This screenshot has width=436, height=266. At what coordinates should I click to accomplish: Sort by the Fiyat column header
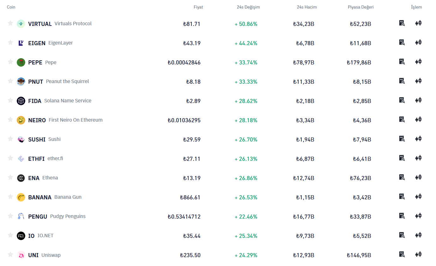(x=198, y=7)
